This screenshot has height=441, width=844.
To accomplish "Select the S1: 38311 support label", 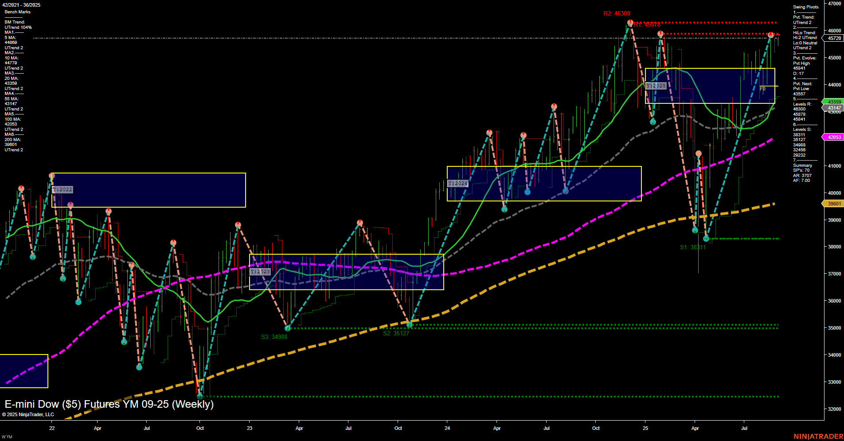I will pyautogui.click(x=692, y=247).
